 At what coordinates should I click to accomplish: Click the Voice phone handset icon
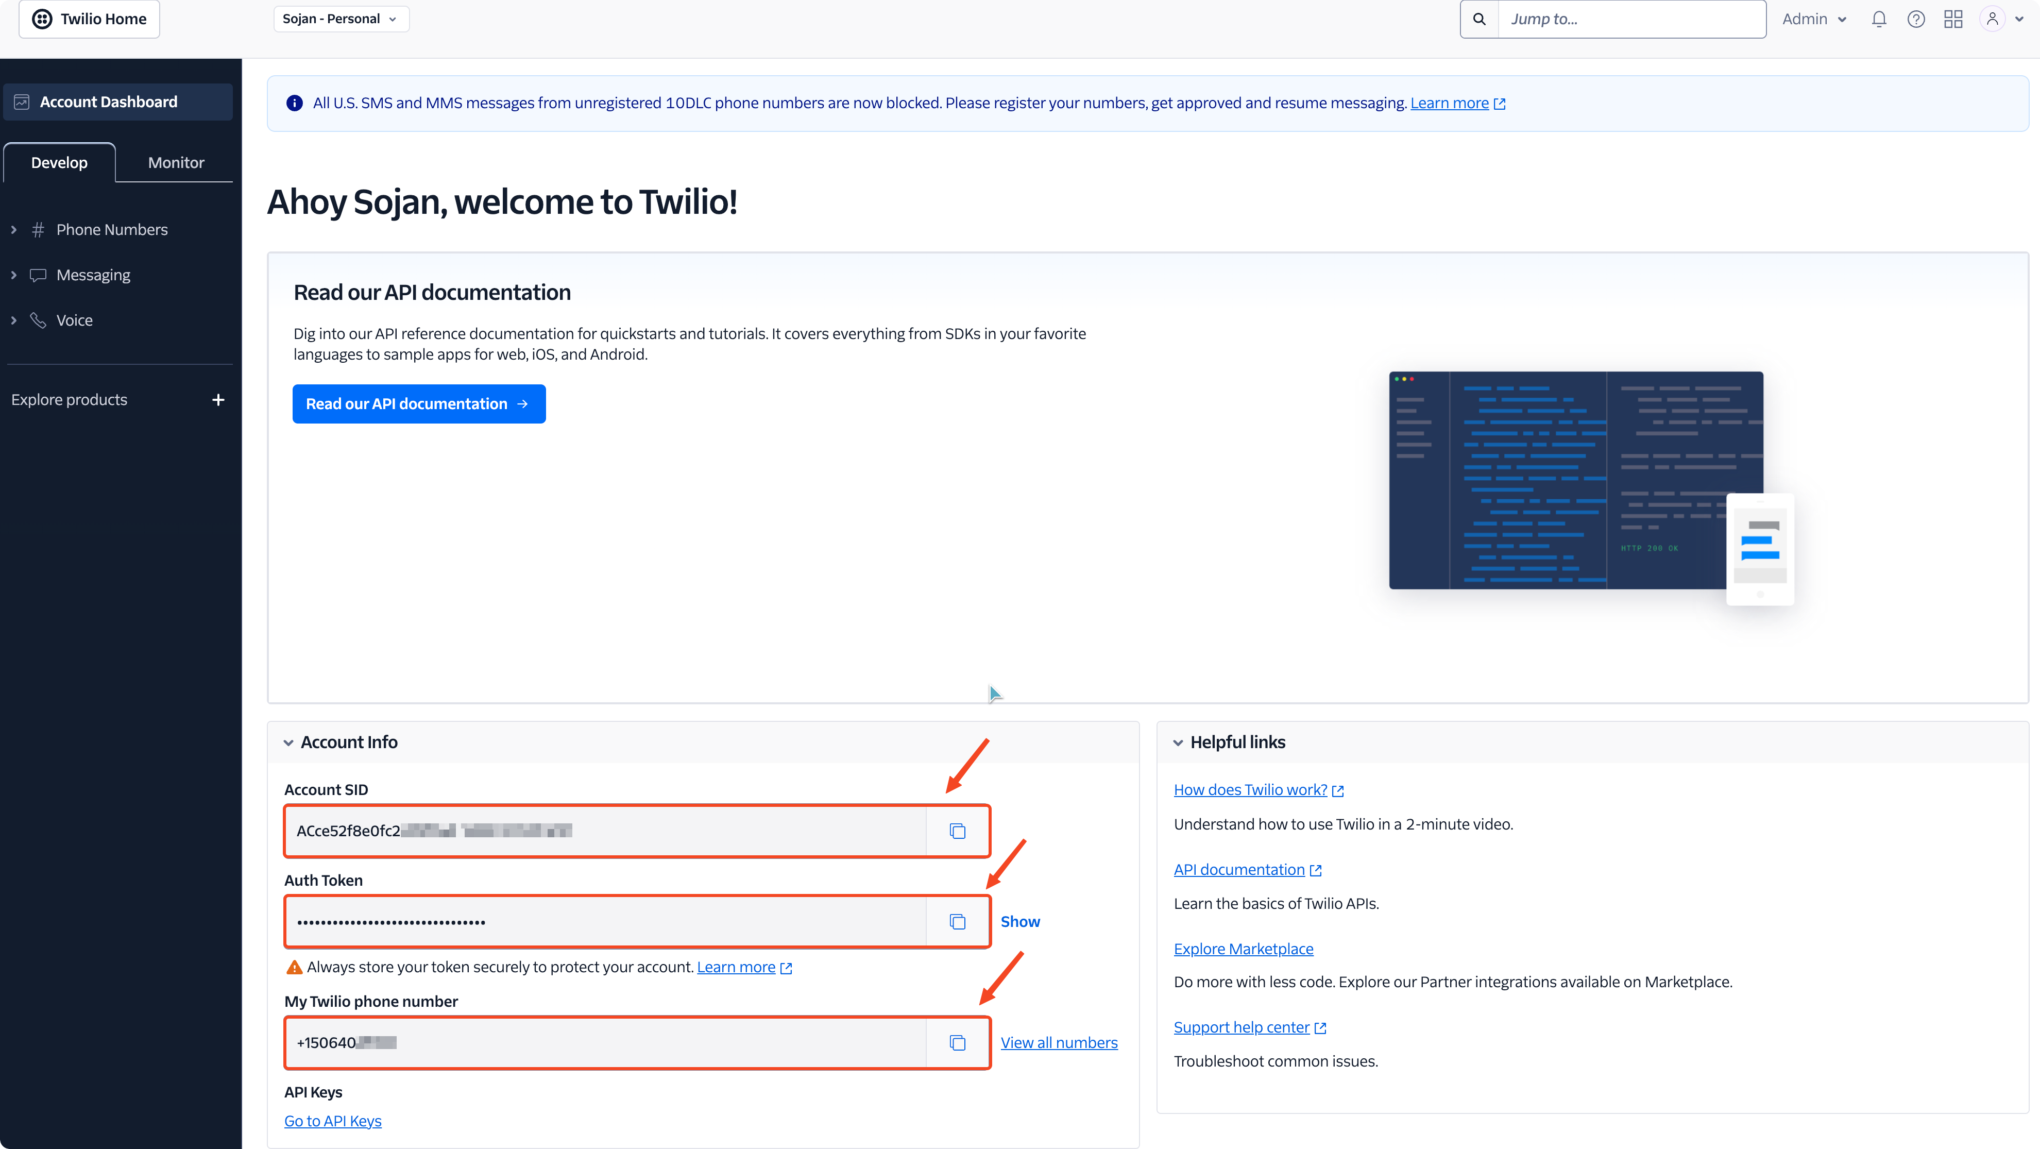[37, 320]
